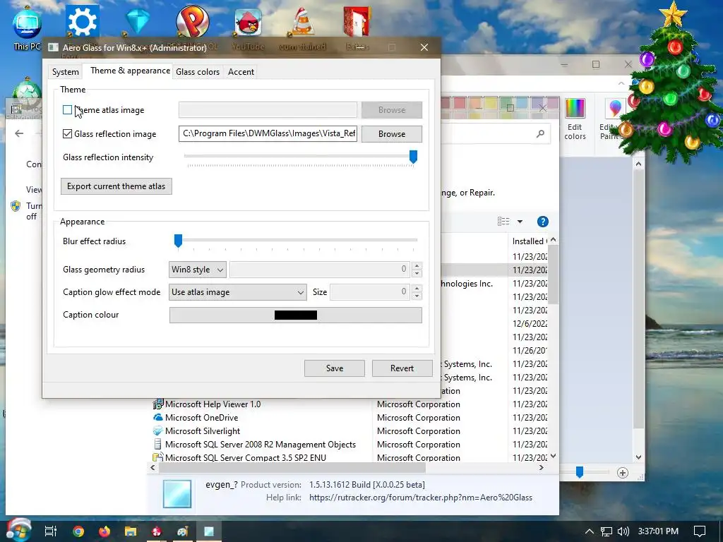Click the Blur effect radius slider handle

click(x=178, y=241)
